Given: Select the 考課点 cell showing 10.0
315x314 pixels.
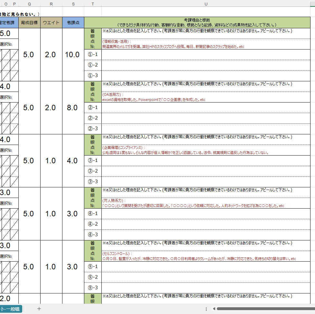Looking at the screenshot, I should click(73, 55).
